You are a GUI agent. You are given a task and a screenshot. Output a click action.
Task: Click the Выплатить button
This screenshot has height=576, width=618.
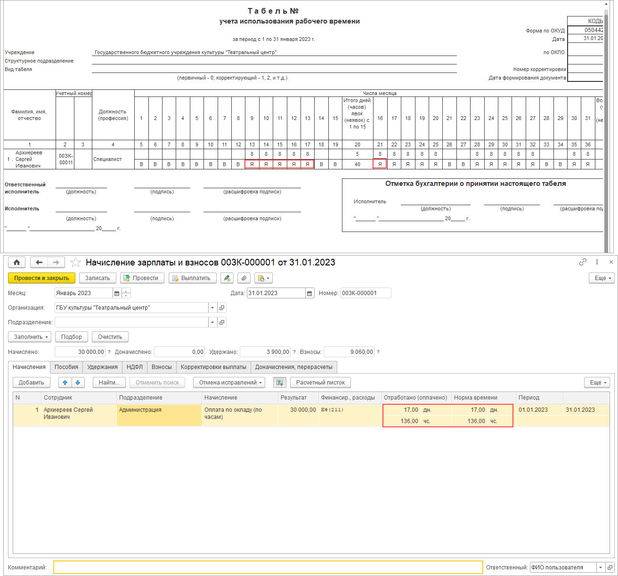[193, 278]
